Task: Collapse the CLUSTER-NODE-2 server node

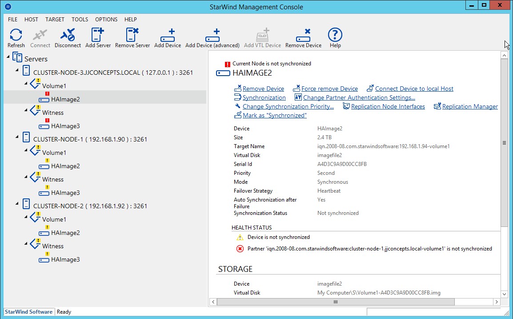Action: (x=17, y=204)
